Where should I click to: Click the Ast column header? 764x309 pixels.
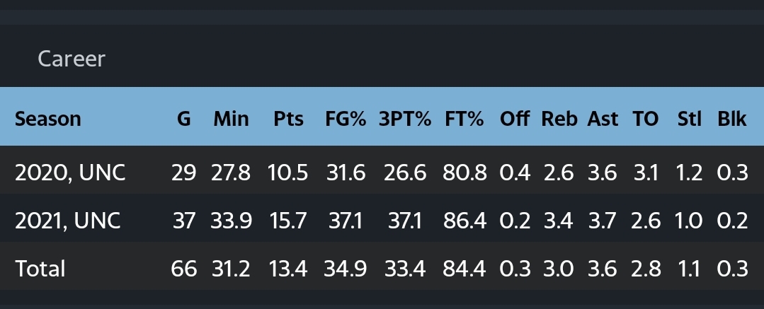click(603, 119)
